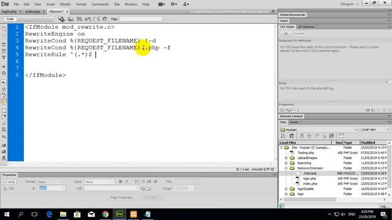
Task: Click Point to File icon beside Link
Action: pyautogui.click(x=143, y=189)
